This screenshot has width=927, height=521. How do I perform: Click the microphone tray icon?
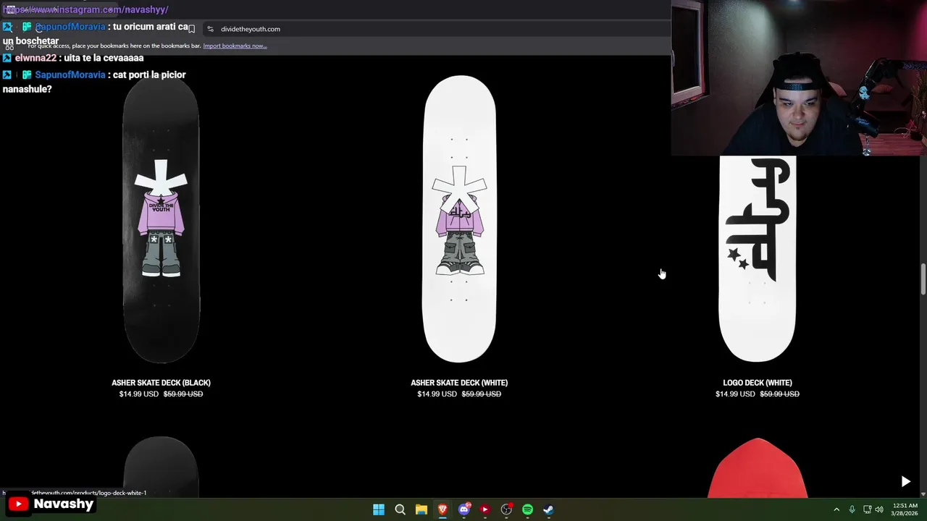(852, 509)
